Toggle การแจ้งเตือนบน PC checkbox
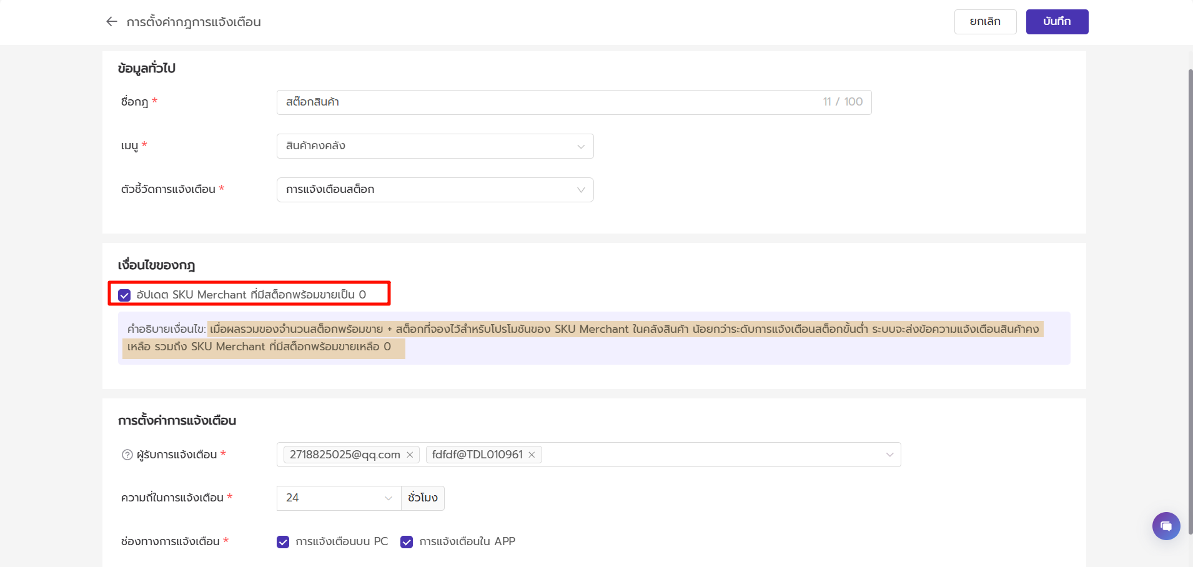This screenshot has width=1193, height=567. pos(283,542)
